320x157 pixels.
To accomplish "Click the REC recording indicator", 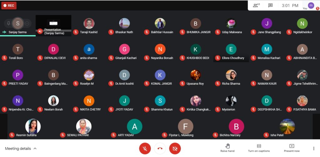I will (9, 6).
